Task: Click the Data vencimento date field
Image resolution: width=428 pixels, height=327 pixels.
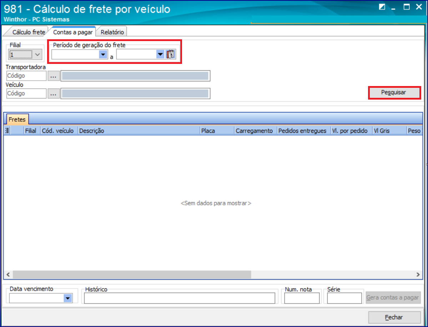Action: pyautogui.click(x=36, y=298)
